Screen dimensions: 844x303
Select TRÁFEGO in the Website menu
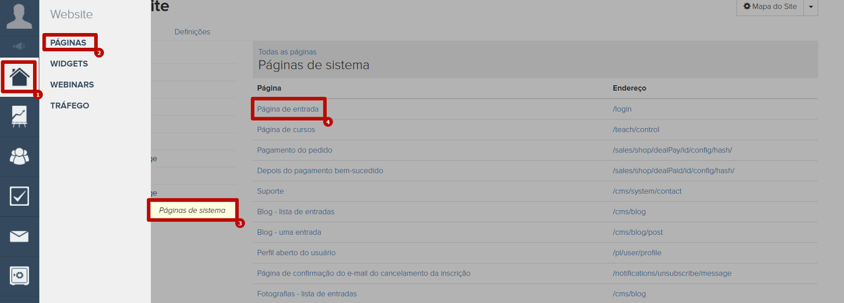coord(70,105)
